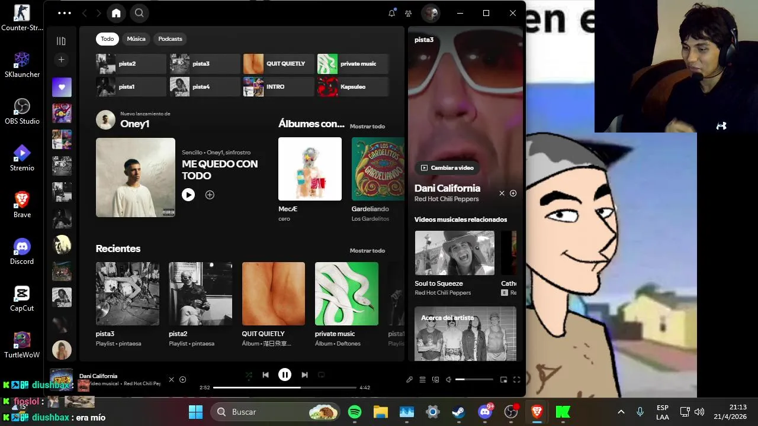Skip to next track
758x426 pixels.
pyautogui.click(x=304, y=375)
